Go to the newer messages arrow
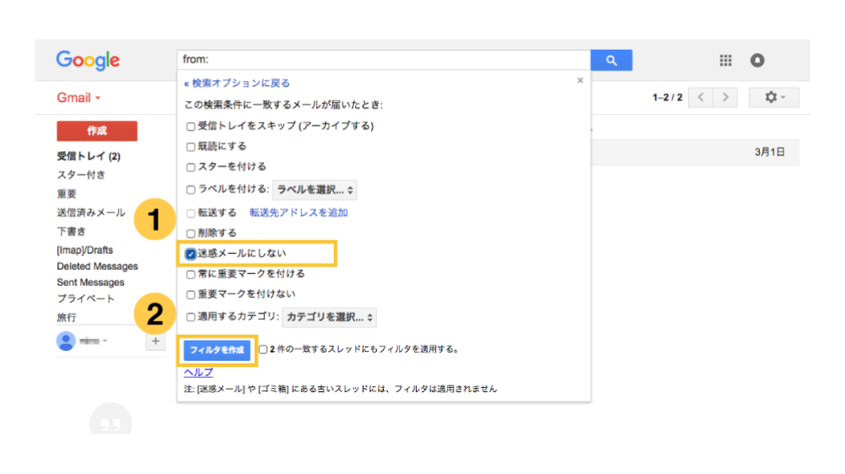Image resolution: width=845 pixels, height=474 pixels. tap(701, 97)
